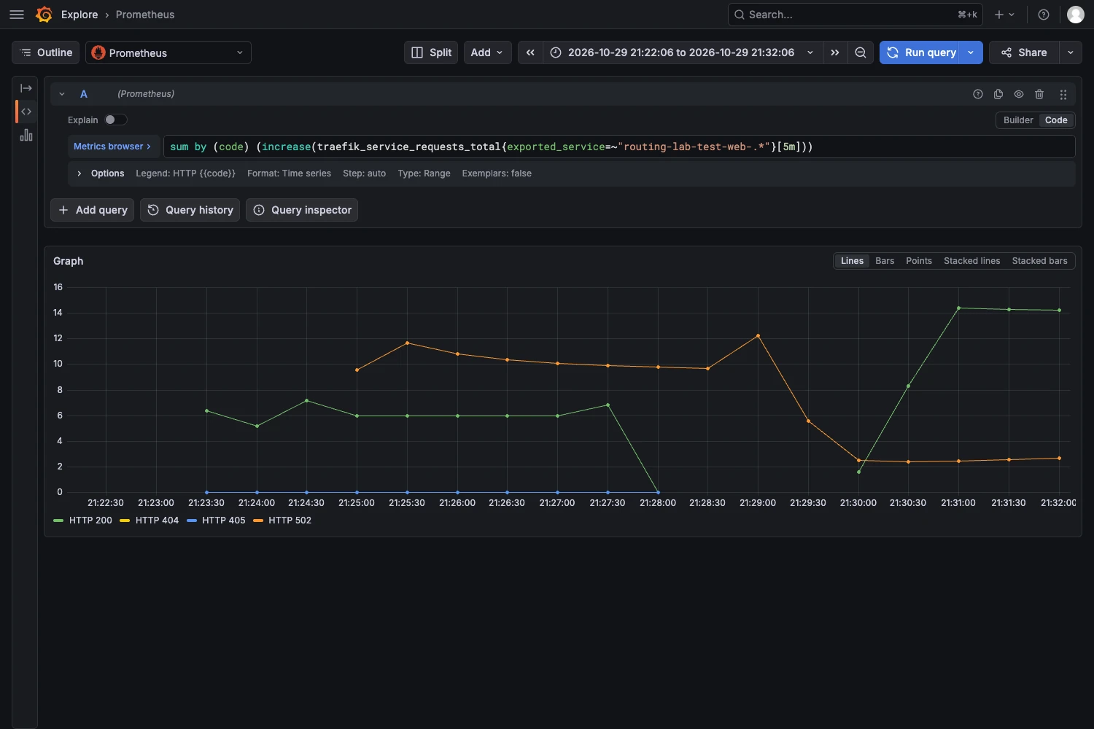Zoom out the time range
The image size is (1094, 729).
coord(861,52)
